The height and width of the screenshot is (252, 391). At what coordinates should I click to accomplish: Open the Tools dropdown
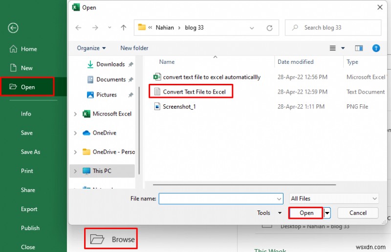(x=269, y=213)
